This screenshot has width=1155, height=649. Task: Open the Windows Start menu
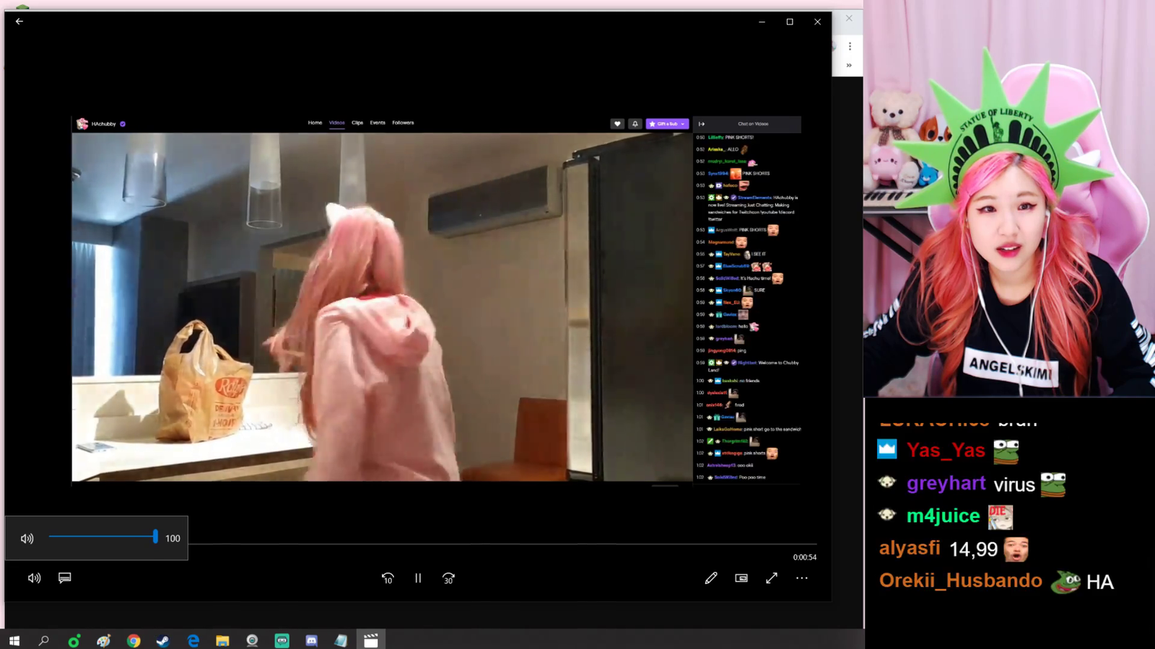click(14, 640)
